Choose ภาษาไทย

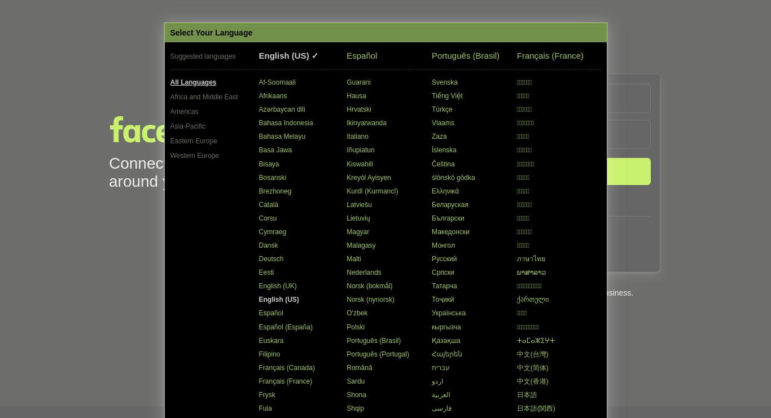(x=531, y=259)
